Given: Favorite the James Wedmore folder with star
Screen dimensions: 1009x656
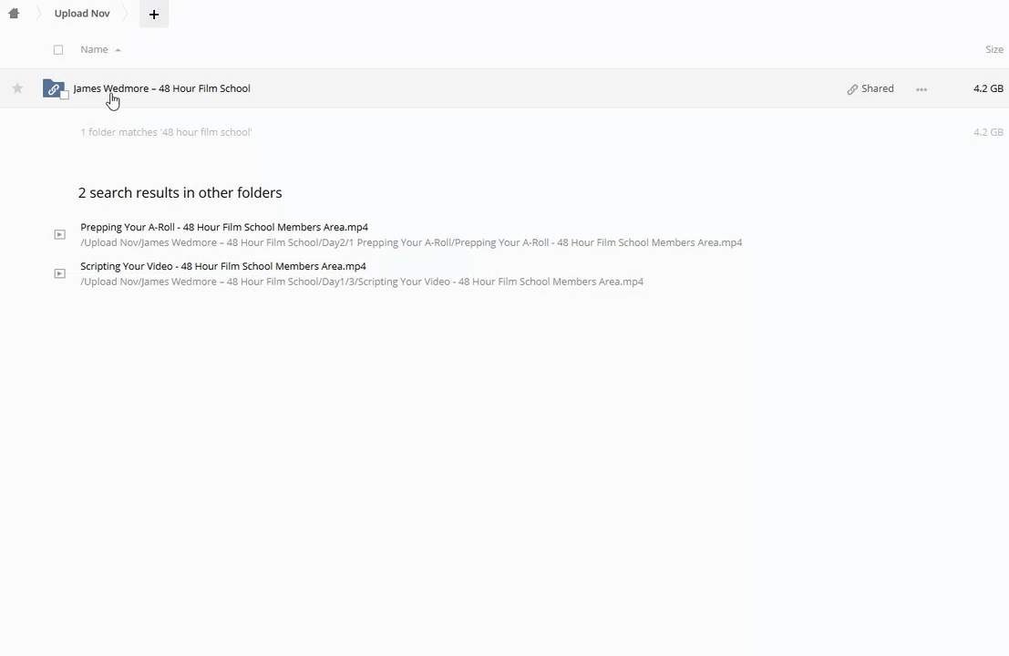Looking at the screenshot, I should [17, 88].
